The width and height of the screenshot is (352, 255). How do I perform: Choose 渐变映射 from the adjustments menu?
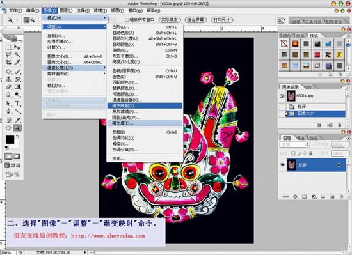click(145, 105)
